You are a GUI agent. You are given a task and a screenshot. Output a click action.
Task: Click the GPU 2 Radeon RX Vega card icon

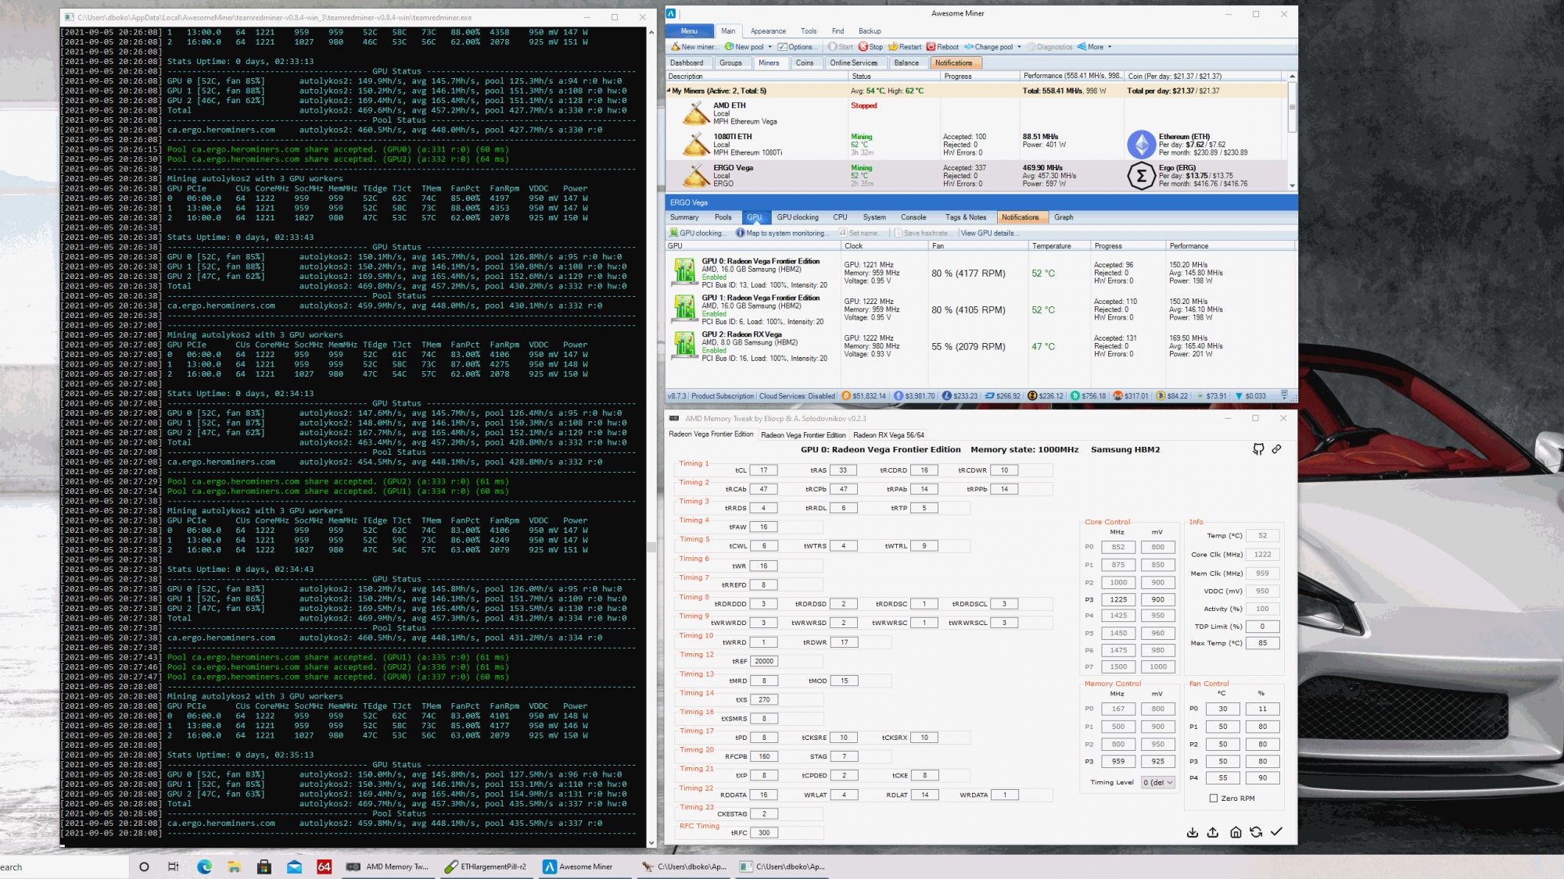click(684, 345)
